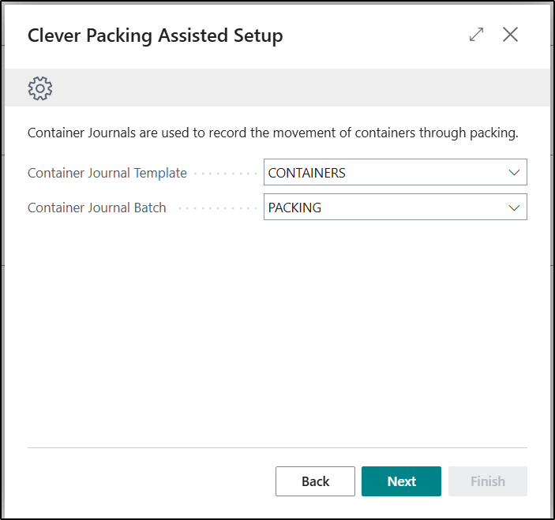Click the Clever Packing Assisted Setup title
The height and width of the screenshot is (520, 555).
[x=155, y=36]
